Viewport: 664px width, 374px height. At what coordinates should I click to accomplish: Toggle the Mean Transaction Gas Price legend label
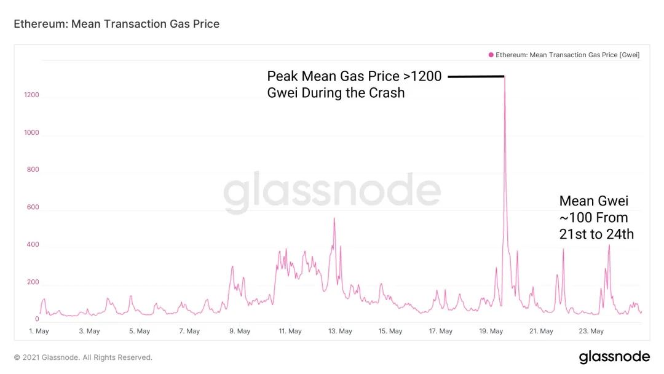click(x=567, y=55)
